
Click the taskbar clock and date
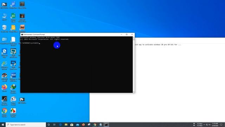(215, 125)
